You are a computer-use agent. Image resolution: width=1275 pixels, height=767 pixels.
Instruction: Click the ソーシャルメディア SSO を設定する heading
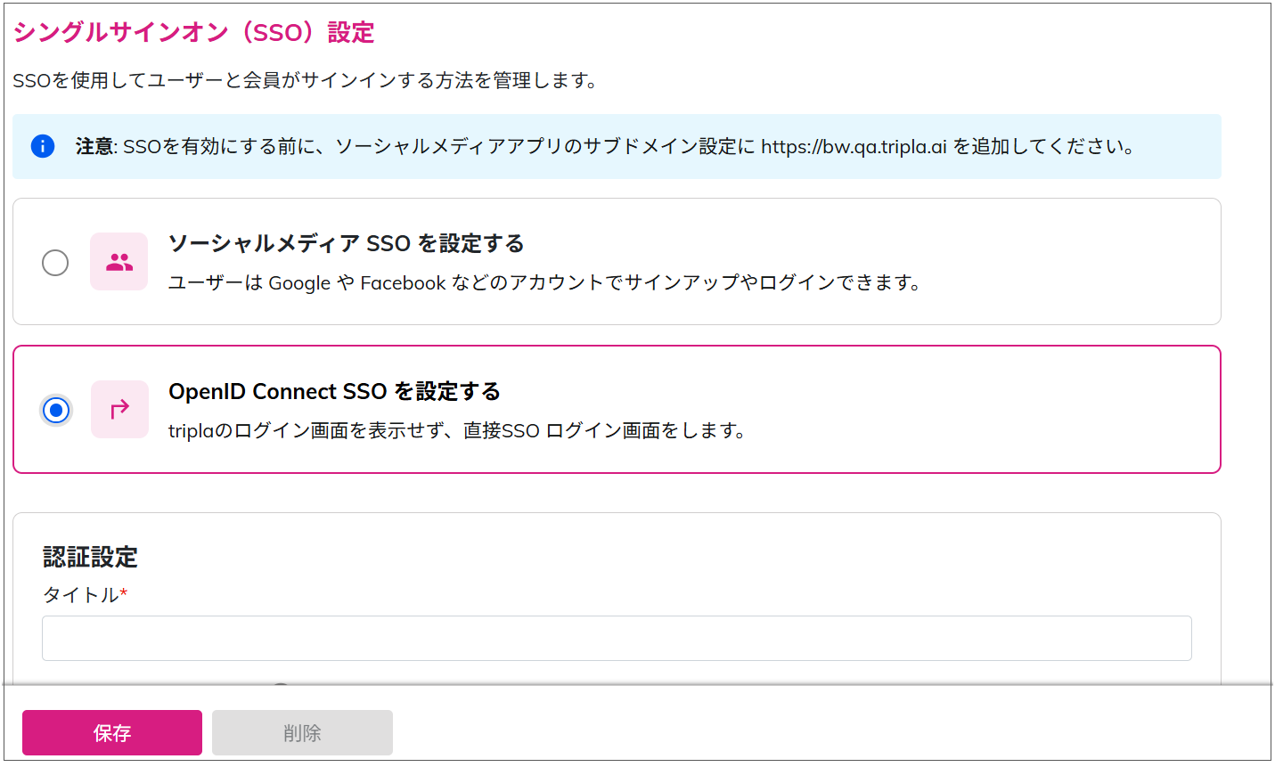click(346, 243)
